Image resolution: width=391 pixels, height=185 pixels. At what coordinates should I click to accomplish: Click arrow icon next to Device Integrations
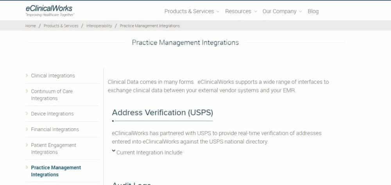[x=27, y=114]
